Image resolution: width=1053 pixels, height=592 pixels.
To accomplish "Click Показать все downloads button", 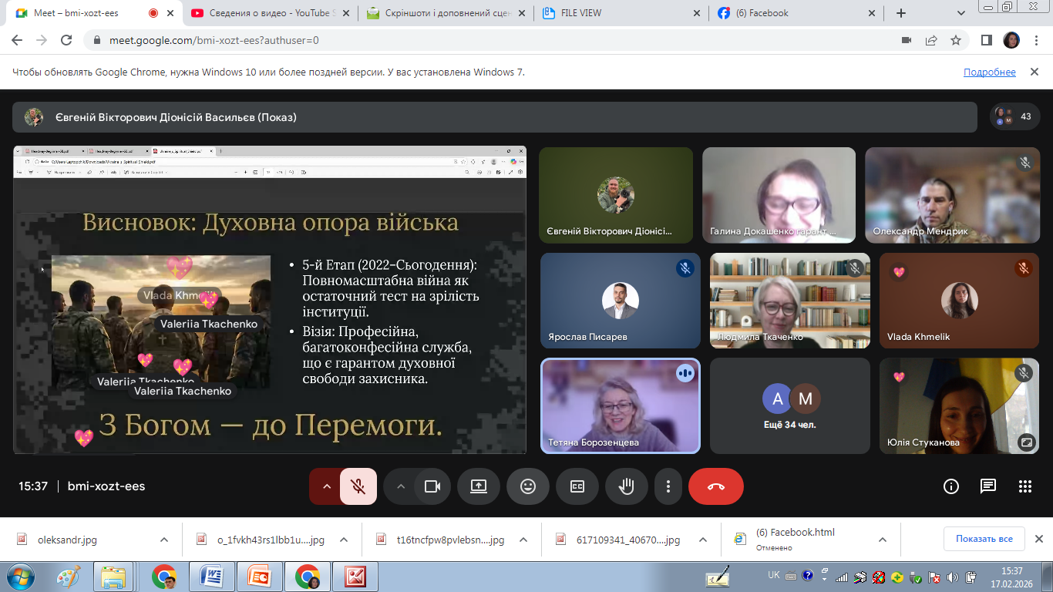I will (984, 539).
